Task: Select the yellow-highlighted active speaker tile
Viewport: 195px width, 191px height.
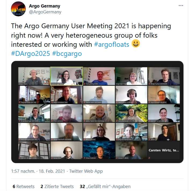Action: (67, 76)
